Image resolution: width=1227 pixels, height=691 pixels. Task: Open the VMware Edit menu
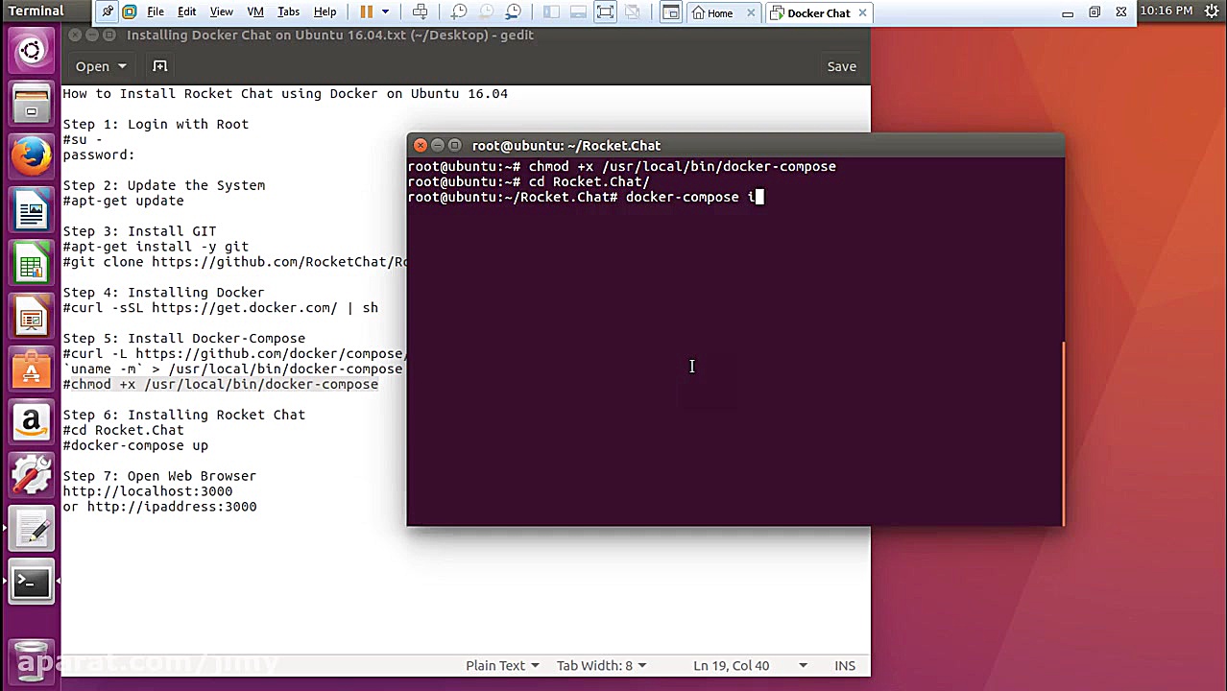[x=186, y=12]
